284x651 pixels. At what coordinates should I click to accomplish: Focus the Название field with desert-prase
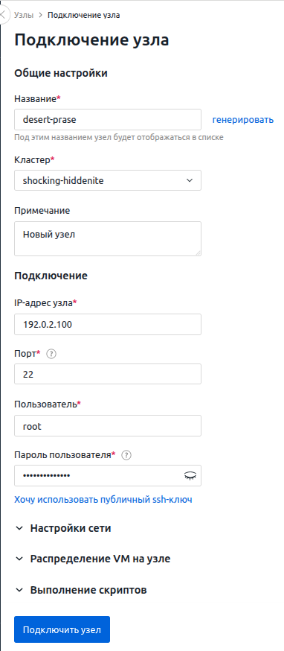pyautogui.click(x=108, y=120)
